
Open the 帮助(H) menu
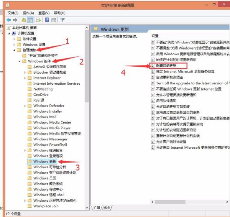pos(59,13)
